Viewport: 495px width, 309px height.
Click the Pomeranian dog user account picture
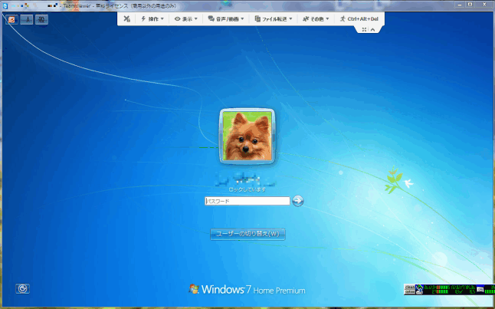pyautogui.click(x=247, y=136)
